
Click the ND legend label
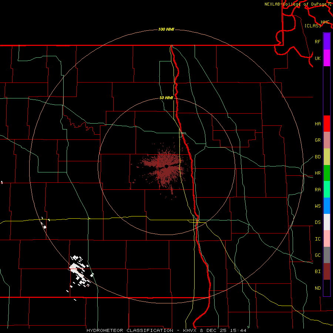tap(317, 288)
